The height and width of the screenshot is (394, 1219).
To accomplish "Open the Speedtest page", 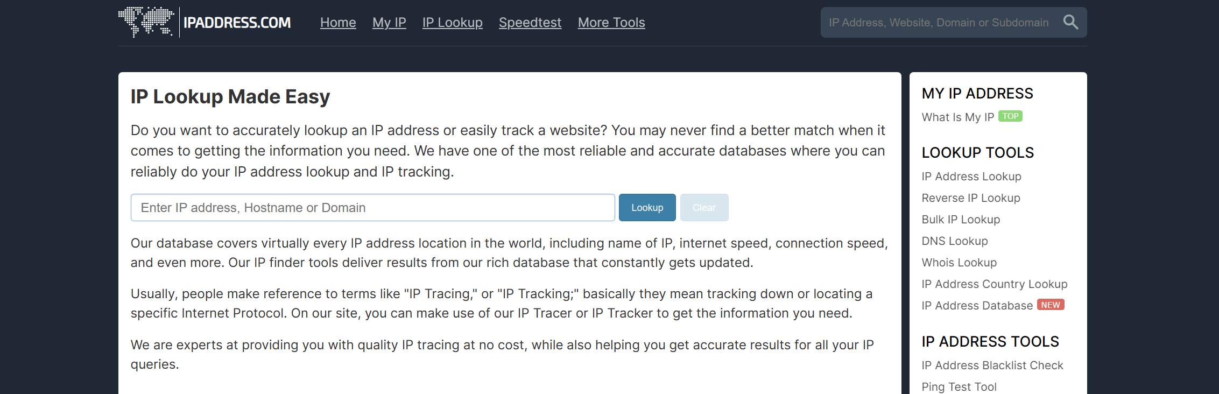I will 530,23.
